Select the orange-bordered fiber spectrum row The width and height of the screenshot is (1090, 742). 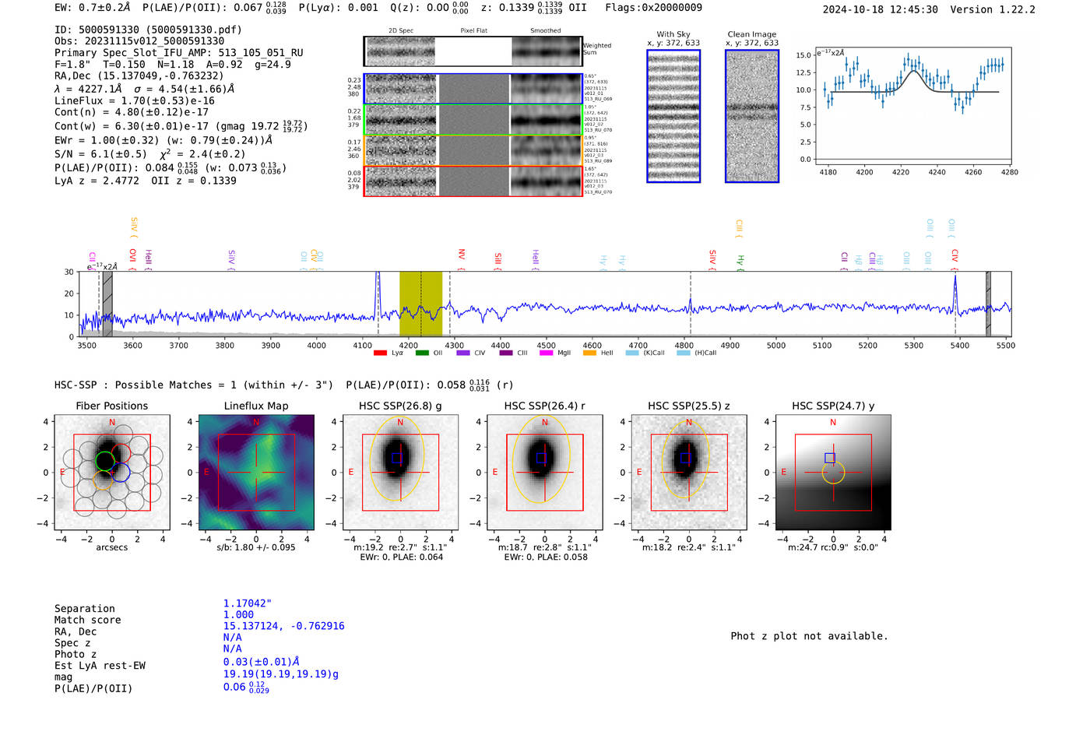pyautogui.click(x=473, y=150)
